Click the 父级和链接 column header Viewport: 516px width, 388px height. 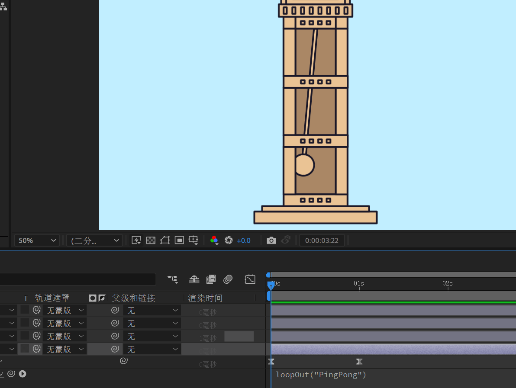(133, 298)
